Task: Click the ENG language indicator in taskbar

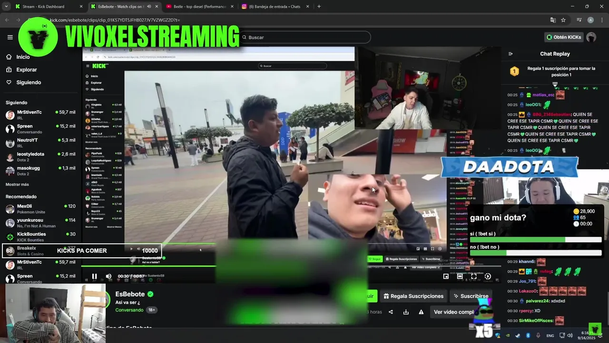Action: tap(550, 336)
